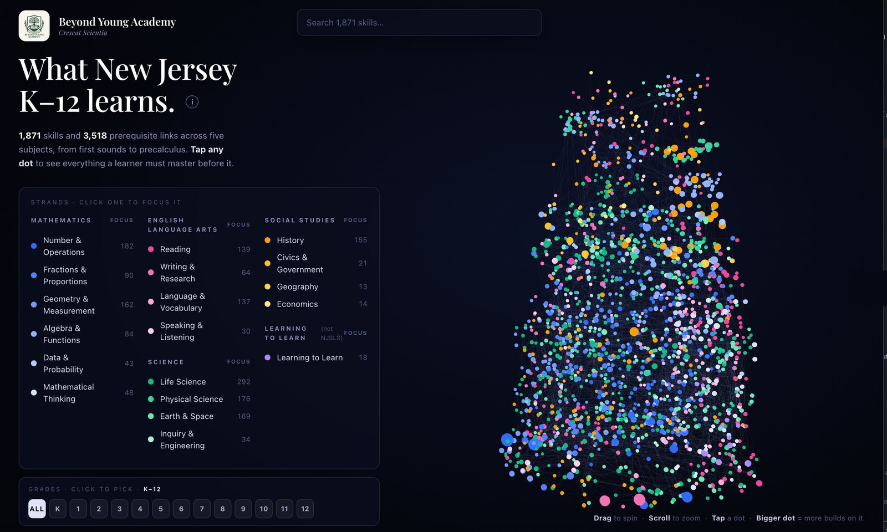
Task: Pick grade 6
Action: tap(181, 509)
